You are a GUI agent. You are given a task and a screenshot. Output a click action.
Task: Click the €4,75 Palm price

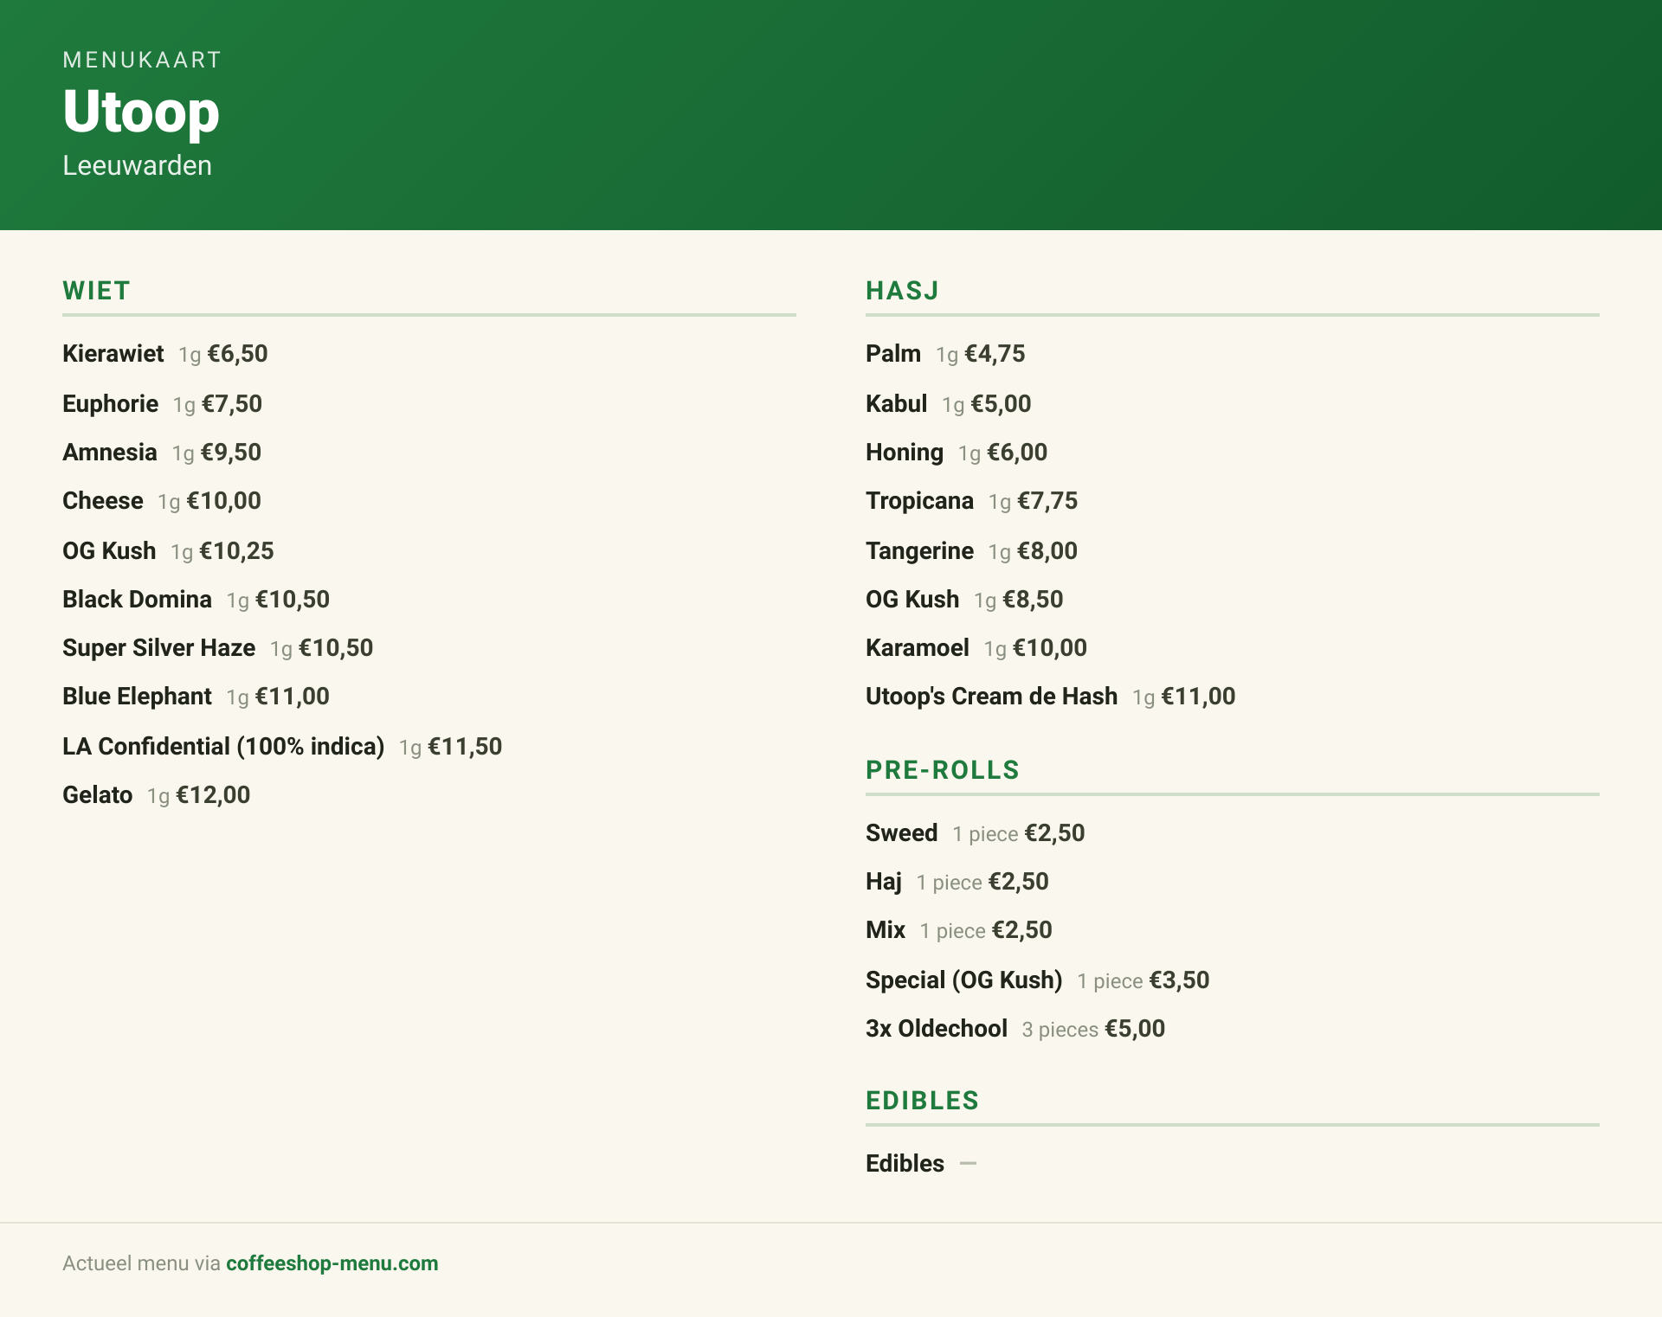(x=995, y=354)
